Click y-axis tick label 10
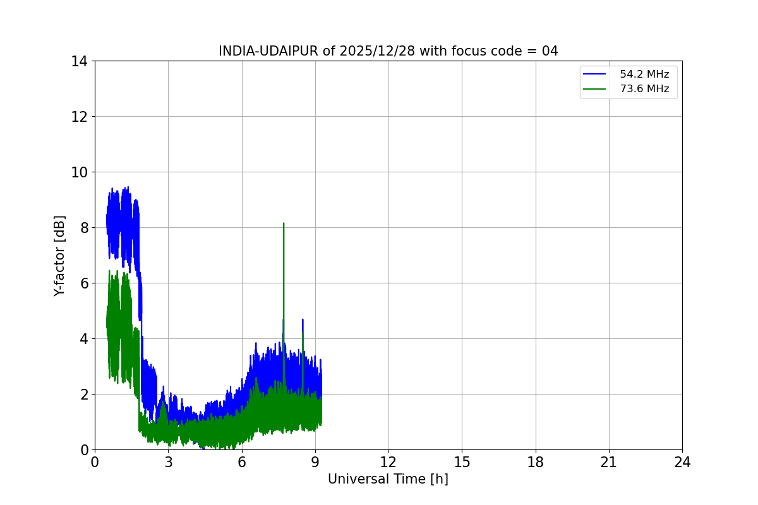This screenshot has width=758, height=505. coord(80,172)
